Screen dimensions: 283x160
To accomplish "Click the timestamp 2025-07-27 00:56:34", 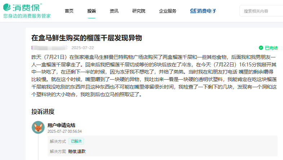I will (x=65, y=131).
